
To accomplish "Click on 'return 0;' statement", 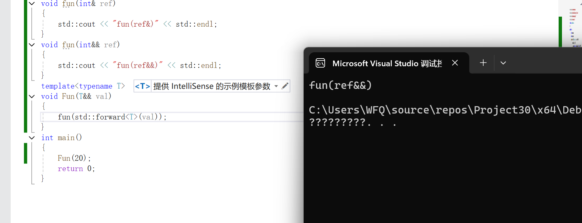I will pyautogui.click(x=76, y=168).
